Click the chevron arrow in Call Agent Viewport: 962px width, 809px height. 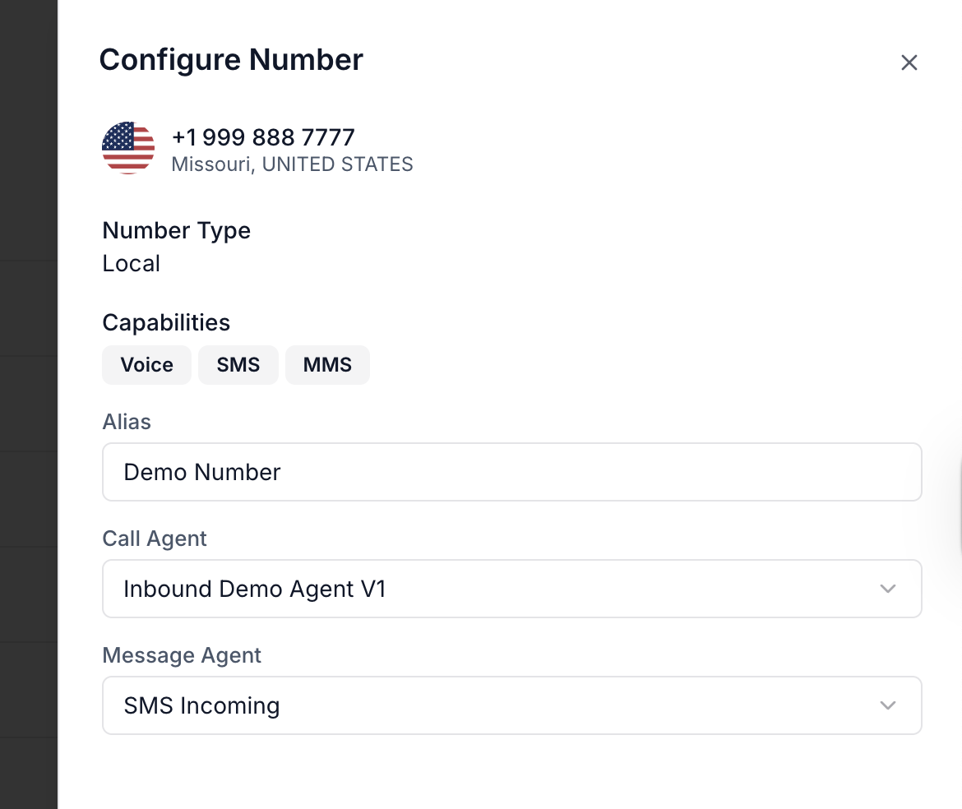click(888, 589)
